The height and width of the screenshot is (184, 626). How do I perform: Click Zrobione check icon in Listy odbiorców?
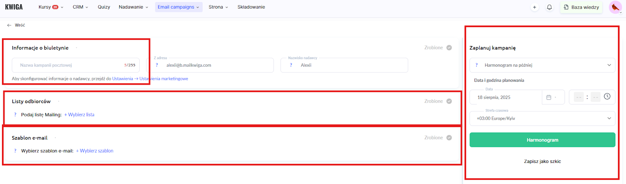coord(449,101)
